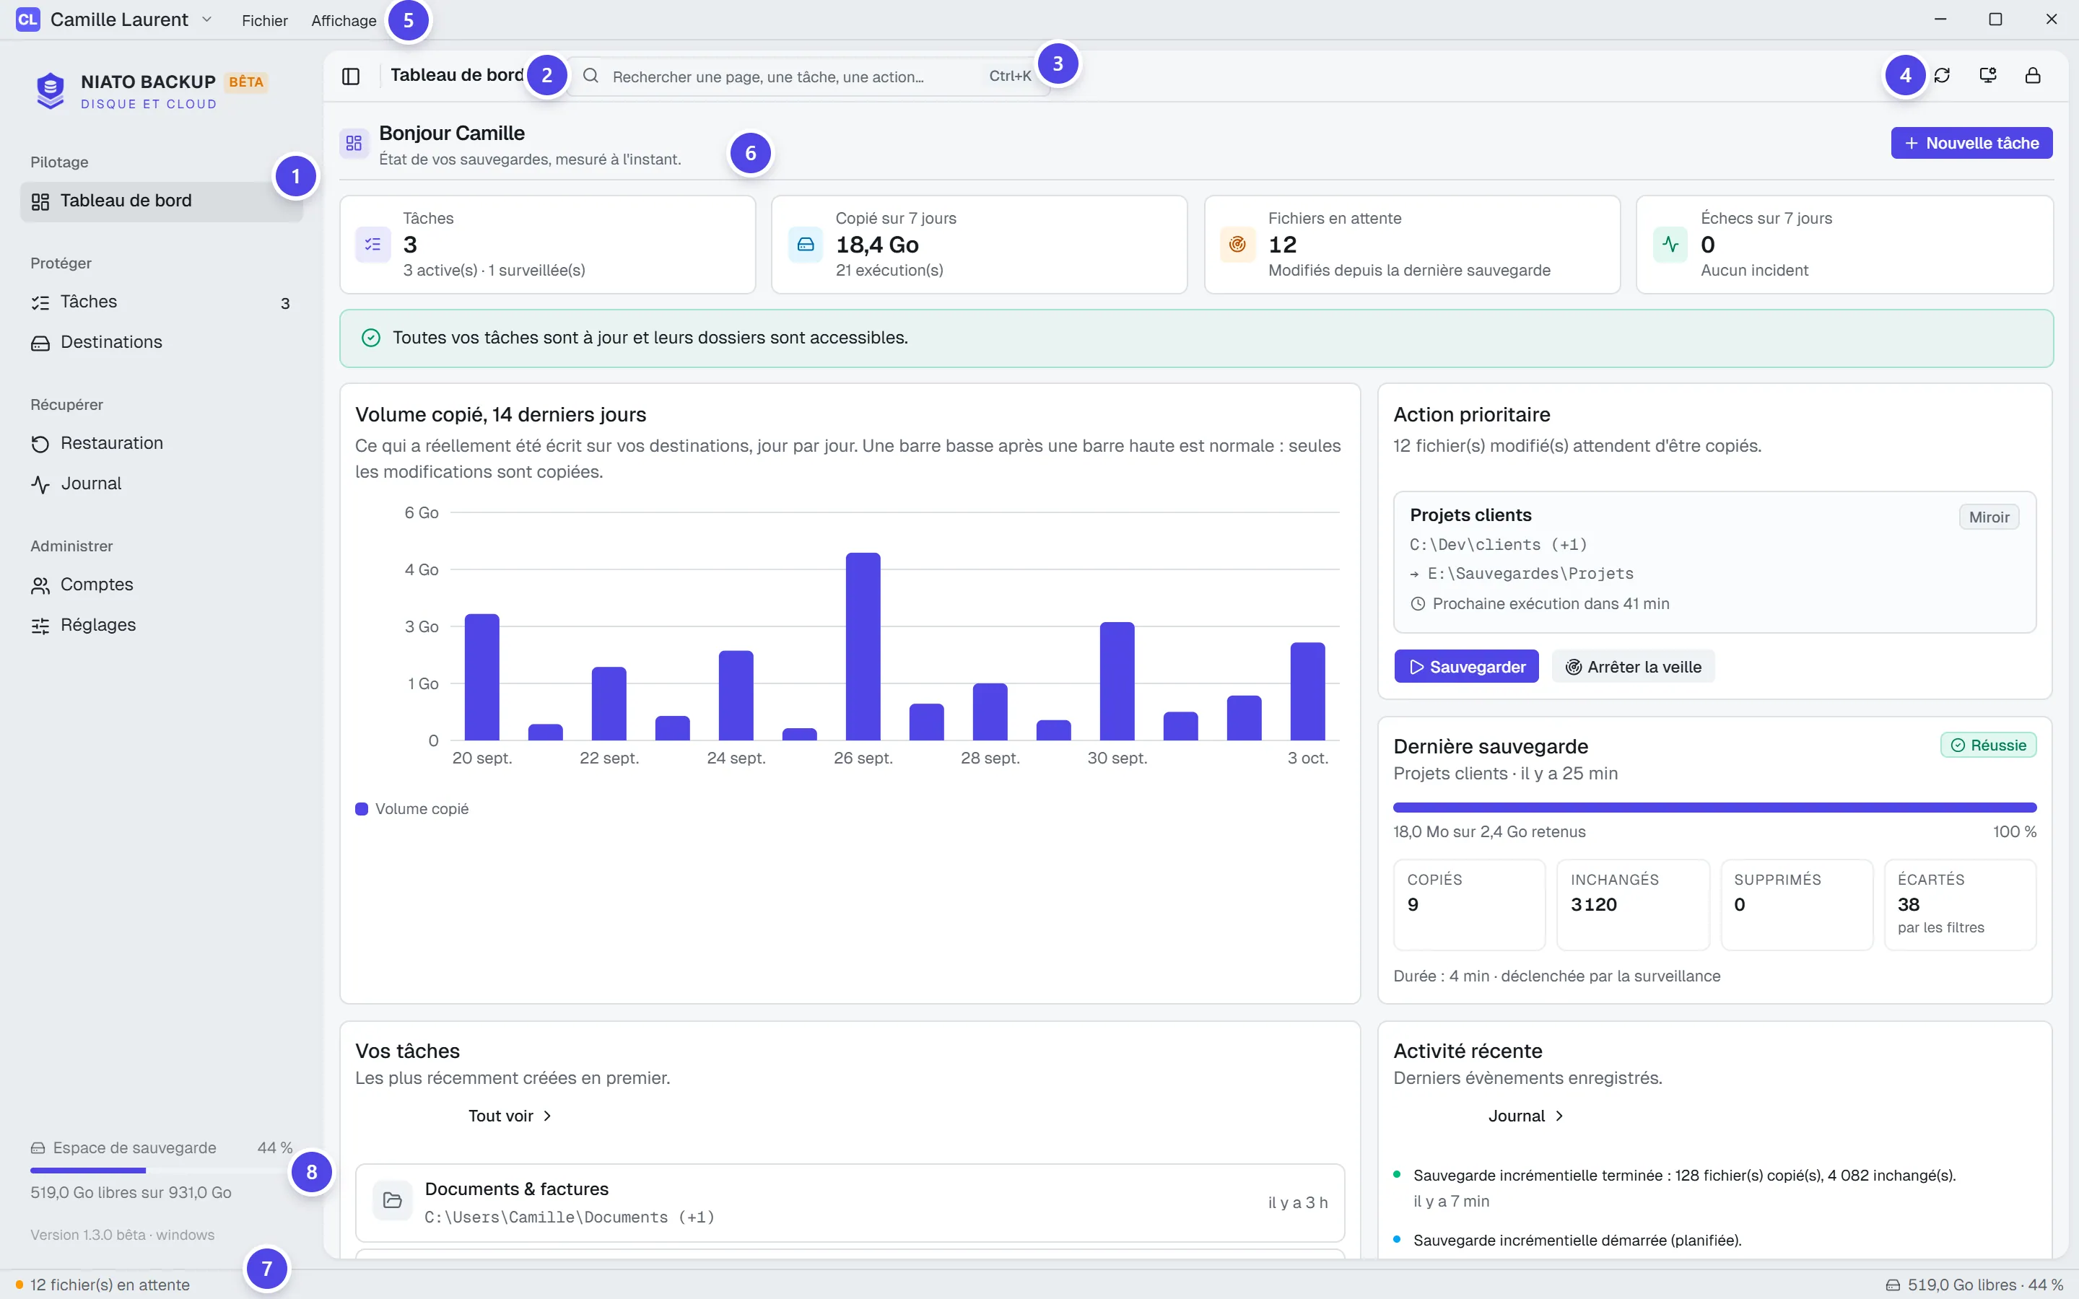Open Journal link in Activité récente

point(1527,1116)
